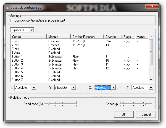Click Submaster in the Button 3 row
Screen dimensions: 166x128
(55, 64)
